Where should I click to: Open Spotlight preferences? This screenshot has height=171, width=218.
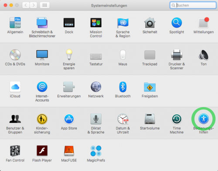[177, 23]
